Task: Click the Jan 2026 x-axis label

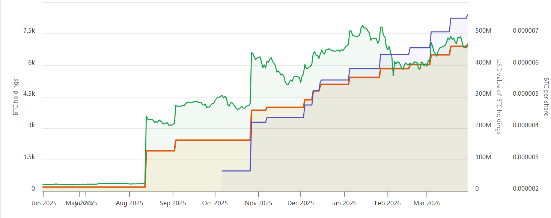Action: click(344, 203)
